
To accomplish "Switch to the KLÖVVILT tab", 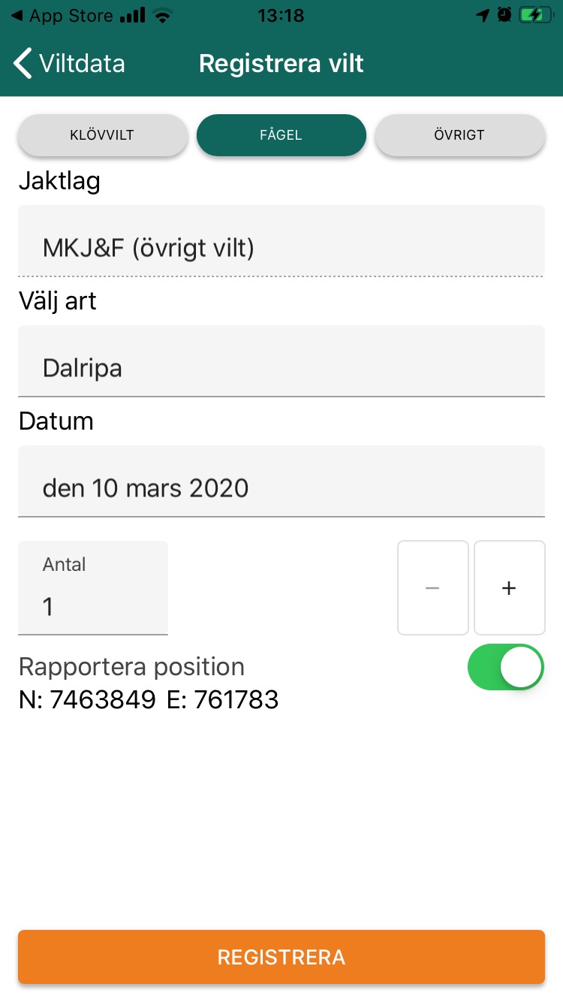I will click(102, 135).
